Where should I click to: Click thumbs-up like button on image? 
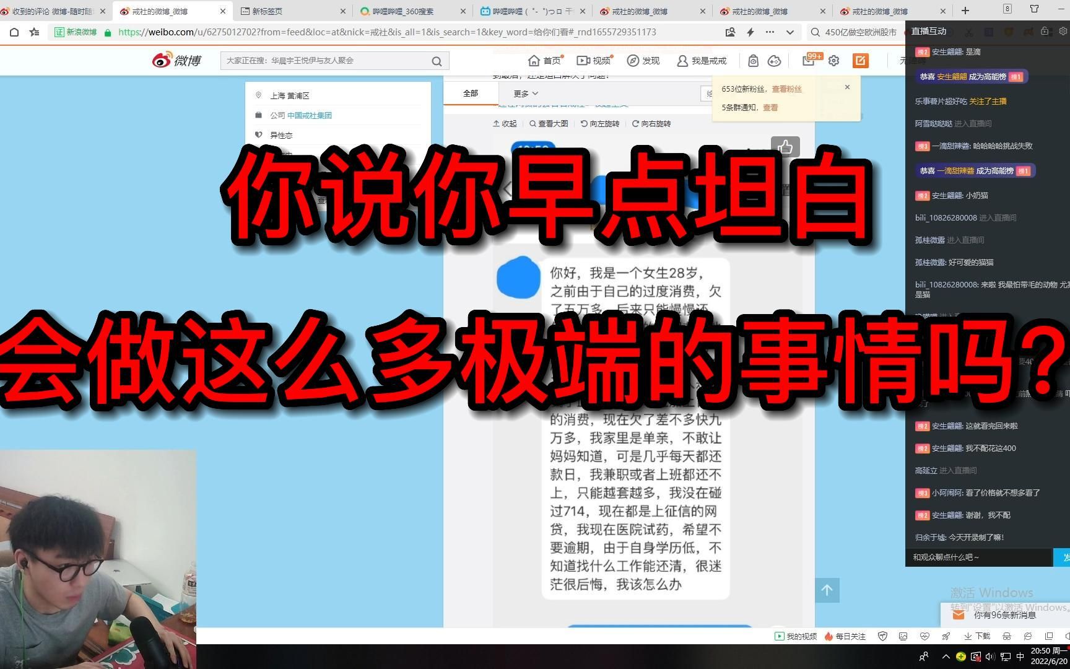coord(786,147)
